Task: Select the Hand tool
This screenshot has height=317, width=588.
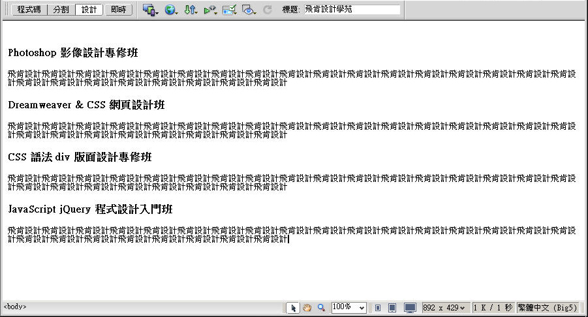Action: (x=307, y=308)
